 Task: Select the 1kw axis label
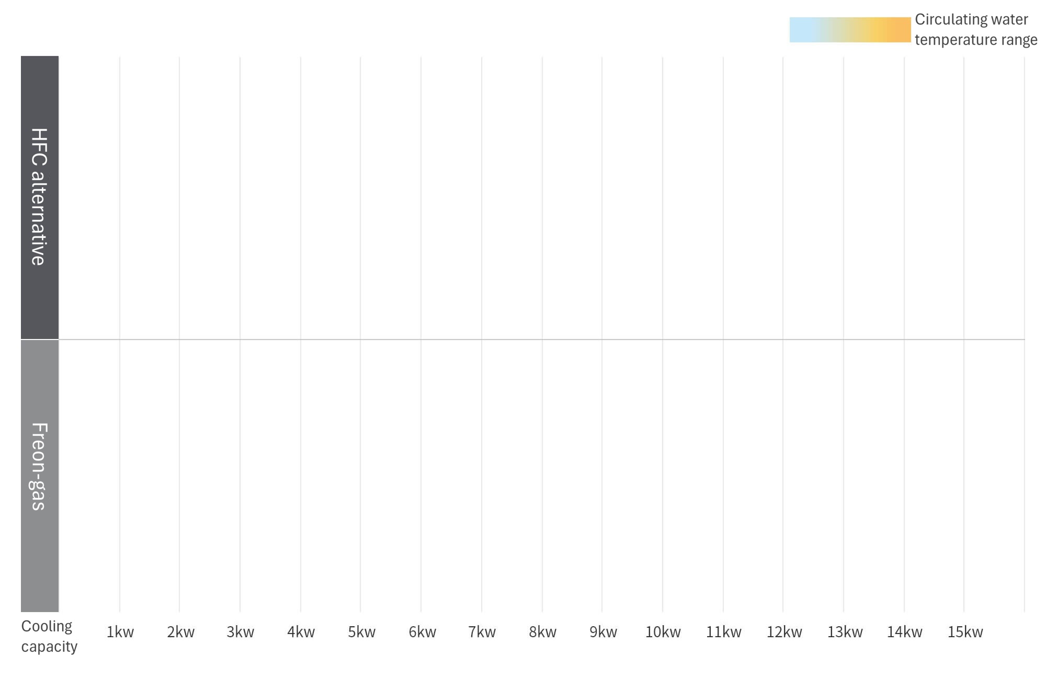coord(120,632)
